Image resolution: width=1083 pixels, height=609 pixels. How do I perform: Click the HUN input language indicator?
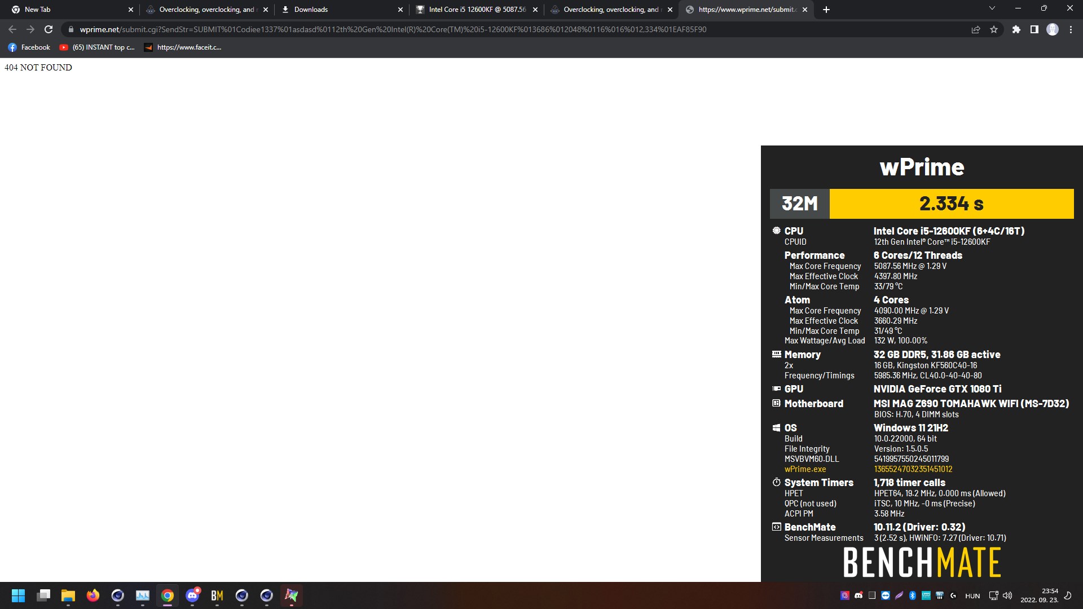pos(972,596)
